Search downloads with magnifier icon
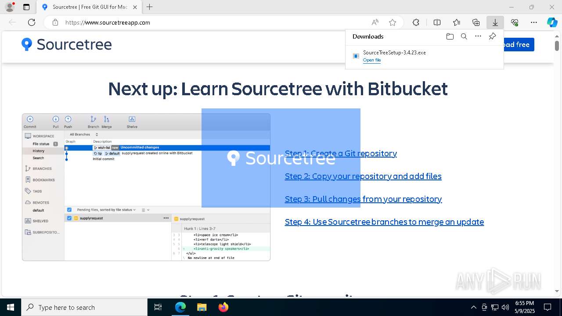562x316 pixels. [464, 36]
